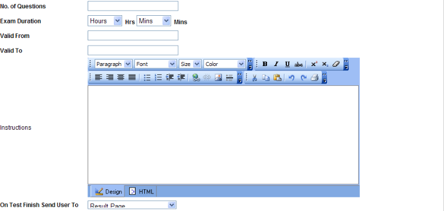The width and height of the screenshot is (444, 211).
Task: Open the Result Page dropdown
Action: [132, 205]
